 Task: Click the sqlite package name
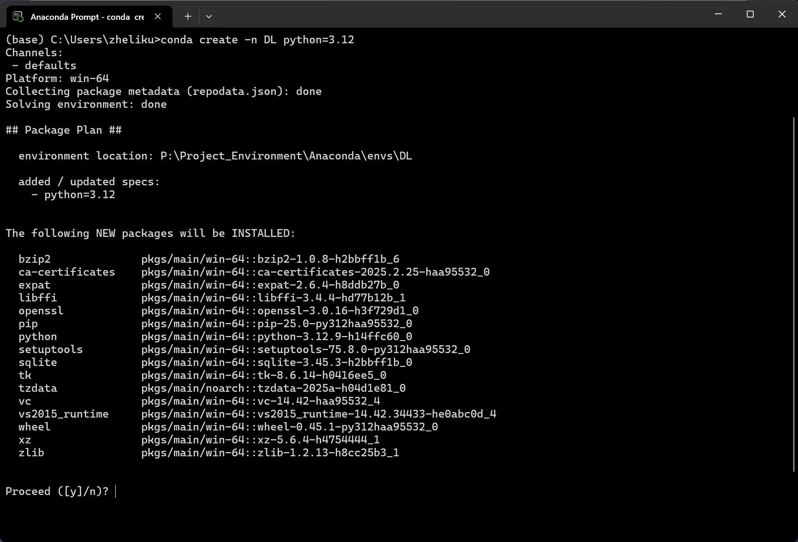(x=38, y=362)
